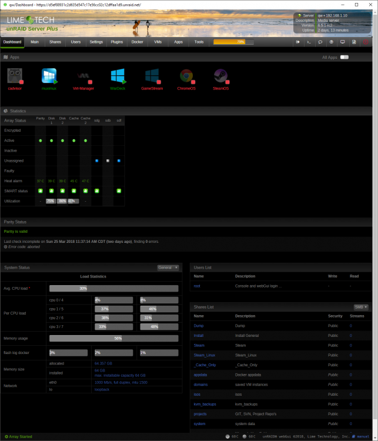This screenshot has width=378, height=441.
Task: Open the Apps tab in navigation bar
Action: tap(178, 42)
